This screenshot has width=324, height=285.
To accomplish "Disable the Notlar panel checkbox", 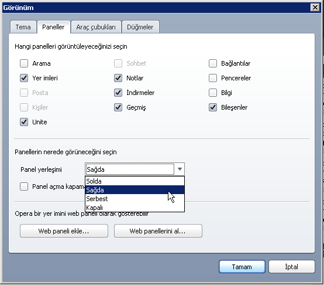I will click(x=118, y=78).
